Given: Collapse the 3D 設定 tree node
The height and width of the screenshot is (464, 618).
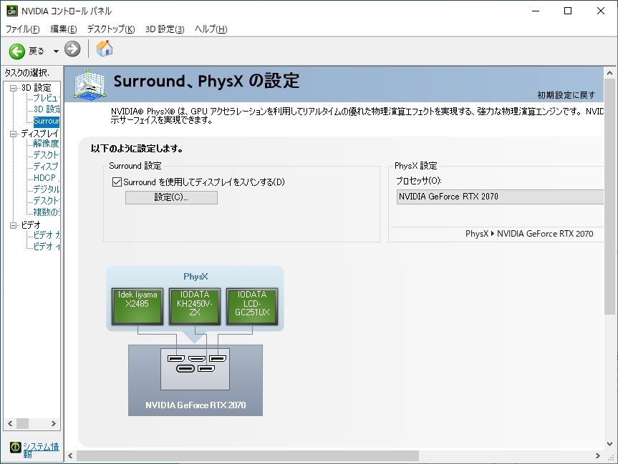Looking at the screenshot, I should [14, 88].
